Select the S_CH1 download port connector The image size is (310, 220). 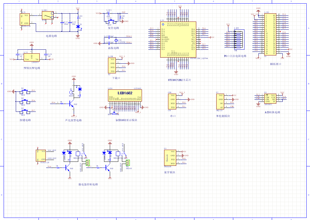pyautogui.click(x=113, y=65)
